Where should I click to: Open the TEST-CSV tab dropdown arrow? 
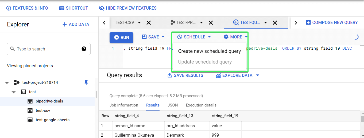click(x=139, y=23)
